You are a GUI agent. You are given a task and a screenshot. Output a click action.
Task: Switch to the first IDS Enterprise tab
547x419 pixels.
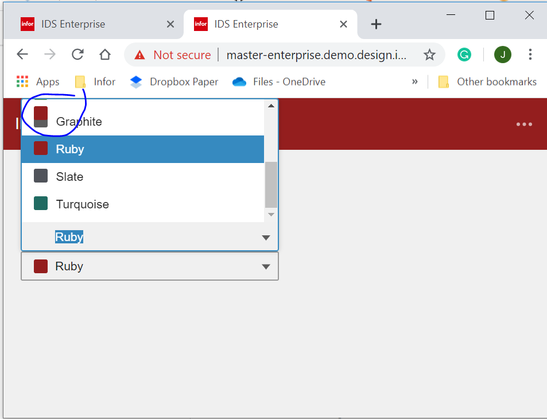point(94,24)
